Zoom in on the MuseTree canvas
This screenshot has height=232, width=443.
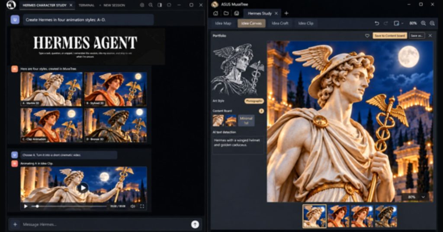click(x=423, y=23)
